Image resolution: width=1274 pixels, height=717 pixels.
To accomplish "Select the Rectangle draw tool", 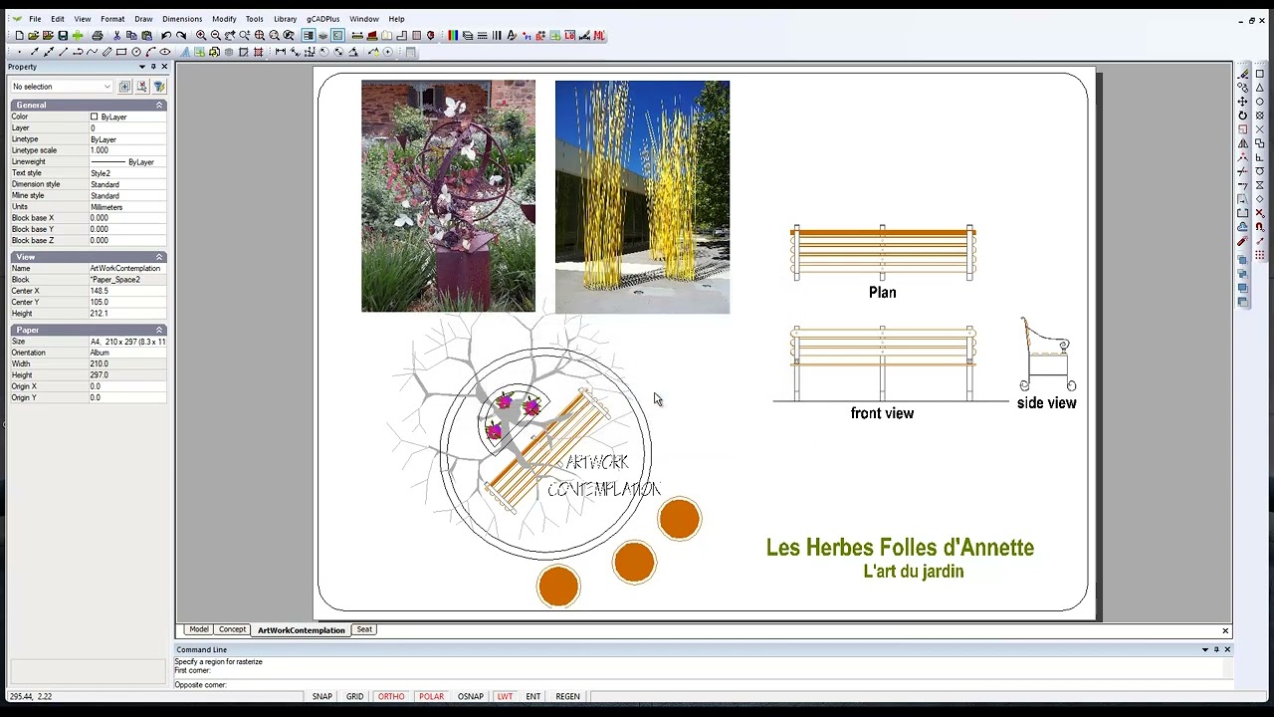I will click(120, 52).
